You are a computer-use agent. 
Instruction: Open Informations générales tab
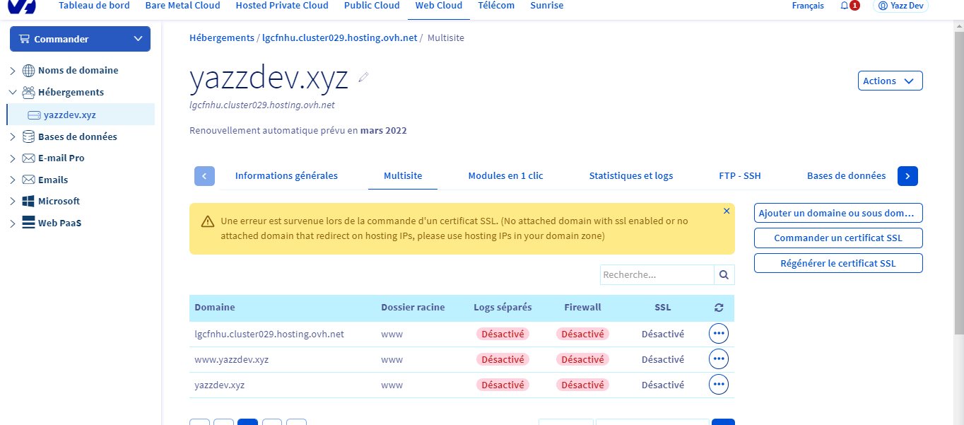(x=286, y=175)
